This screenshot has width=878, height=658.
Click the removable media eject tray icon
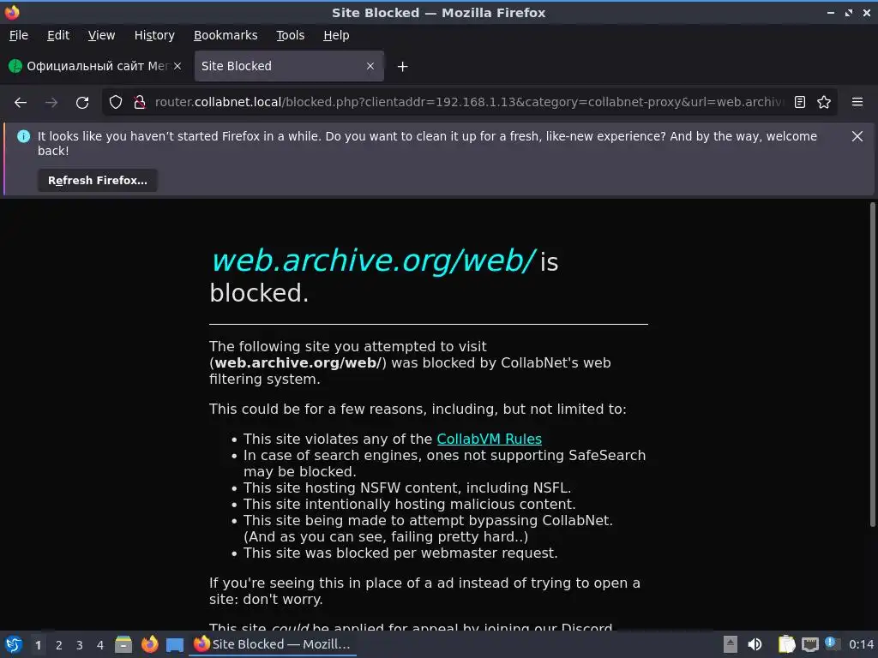pos(731,644)
